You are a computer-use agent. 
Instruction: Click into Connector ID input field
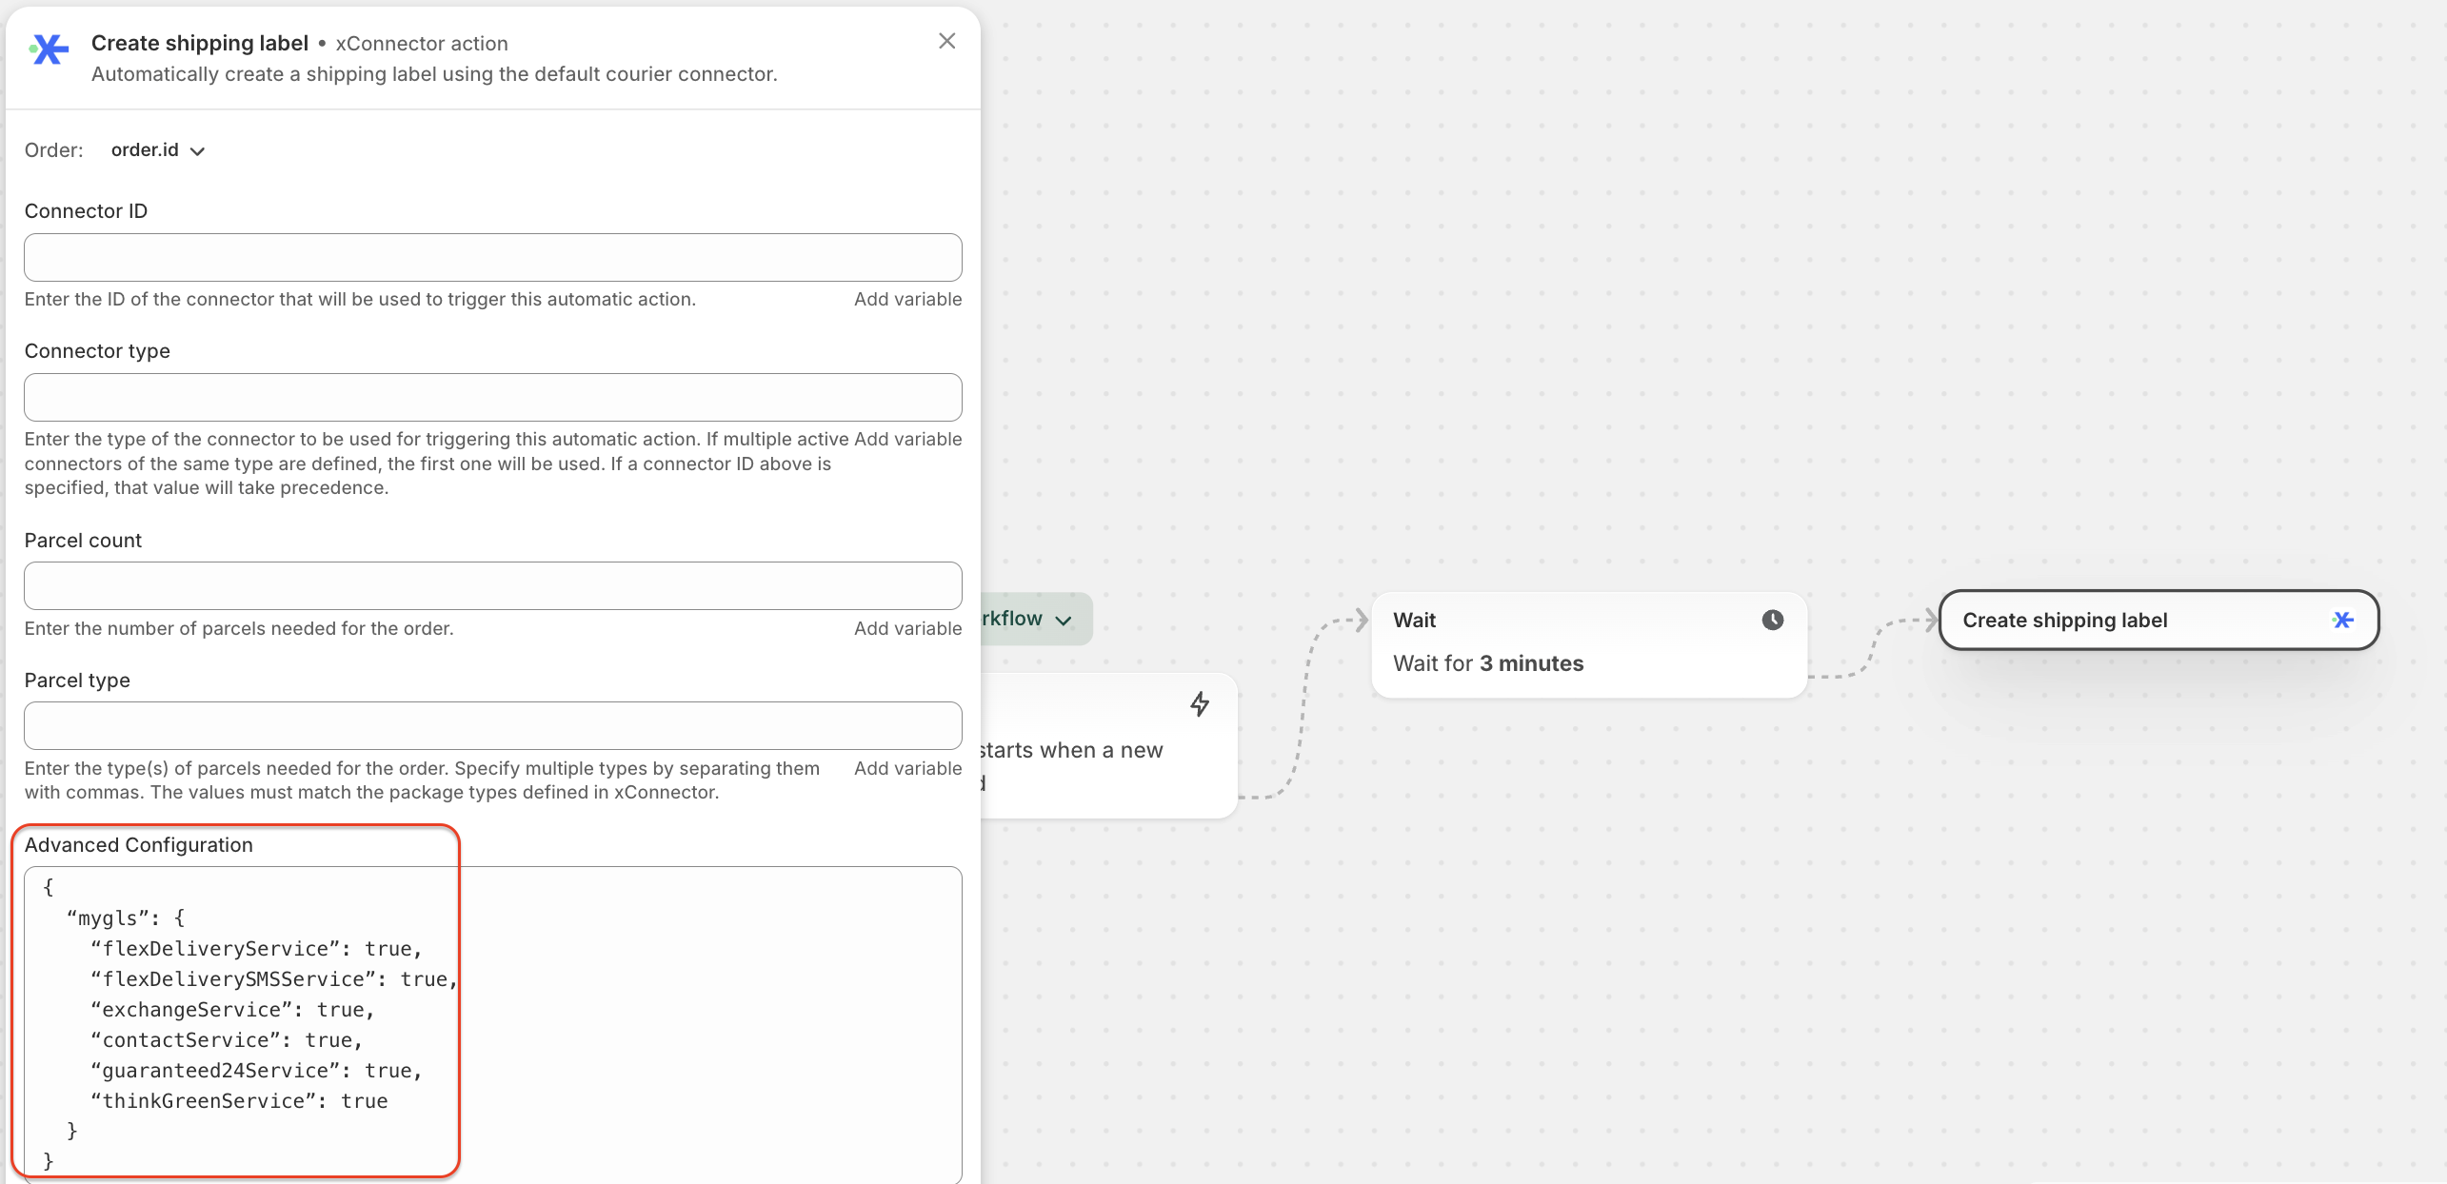click(x=492, y=257)
